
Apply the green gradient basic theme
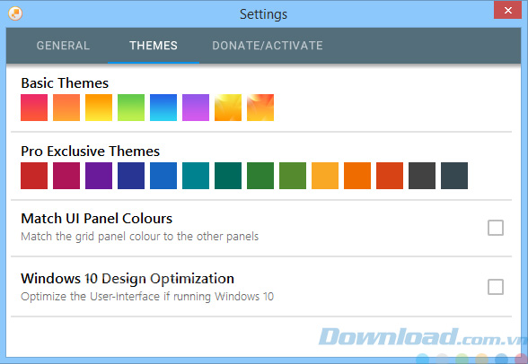pos(131,108)
